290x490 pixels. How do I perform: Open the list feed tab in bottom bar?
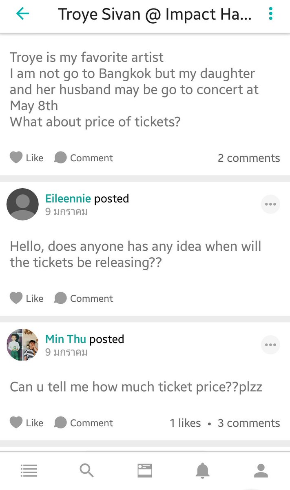pyautogui.click(x=29, y=471)
